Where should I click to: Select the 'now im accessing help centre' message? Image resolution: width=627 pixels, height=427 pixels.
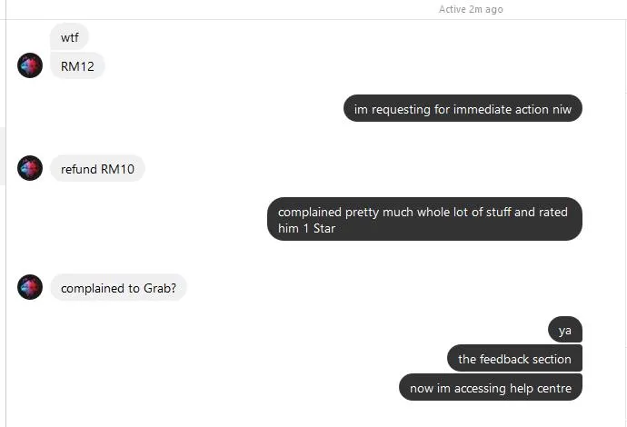click(491, 388)
